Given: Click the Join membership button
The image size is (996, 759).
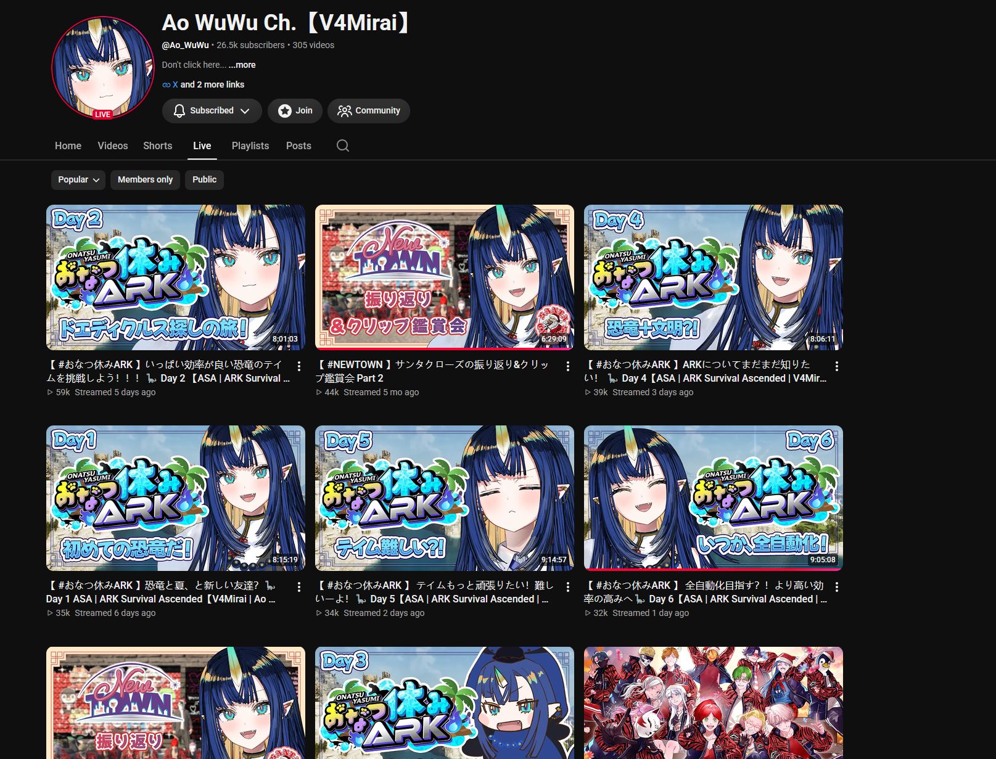Looking at the screenshot, I should (x=295, y=111).
